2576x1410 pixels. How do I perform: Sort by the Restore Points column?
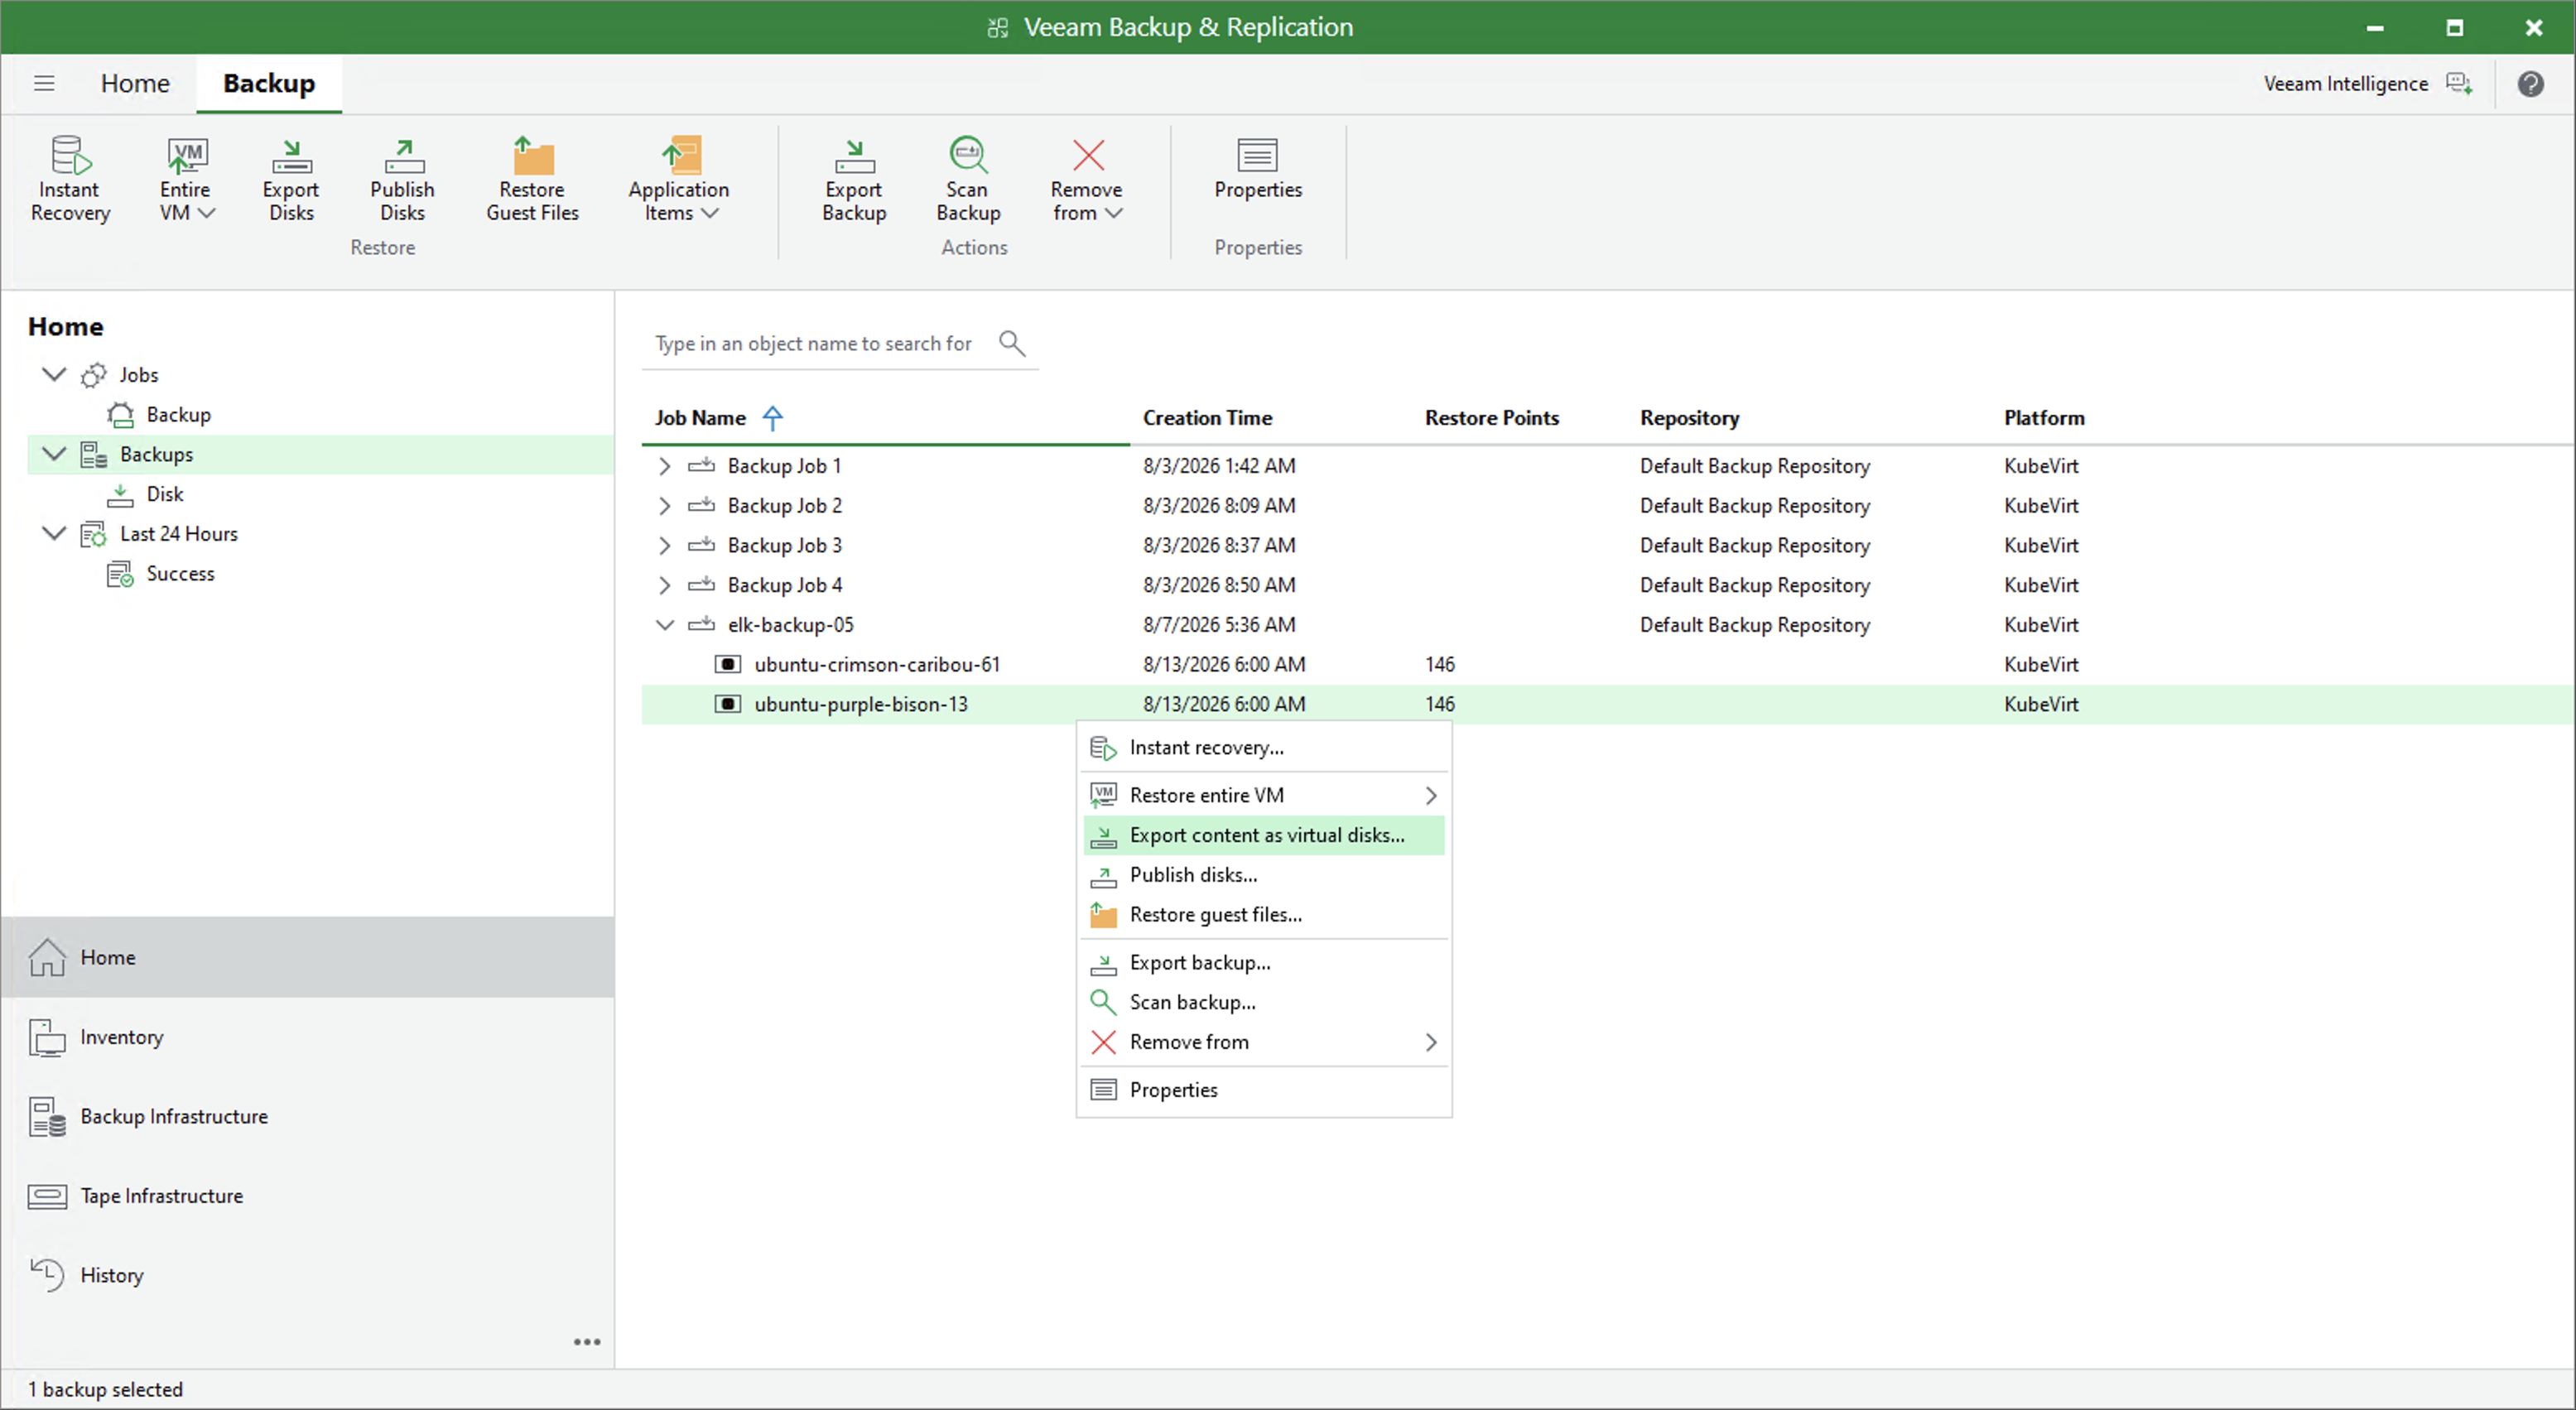(1492, 418)
